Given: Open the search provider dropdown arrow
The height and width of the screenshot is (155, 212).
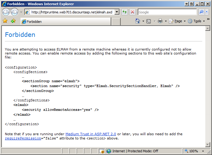Looking at the screenshot, I should click(207, 12).
